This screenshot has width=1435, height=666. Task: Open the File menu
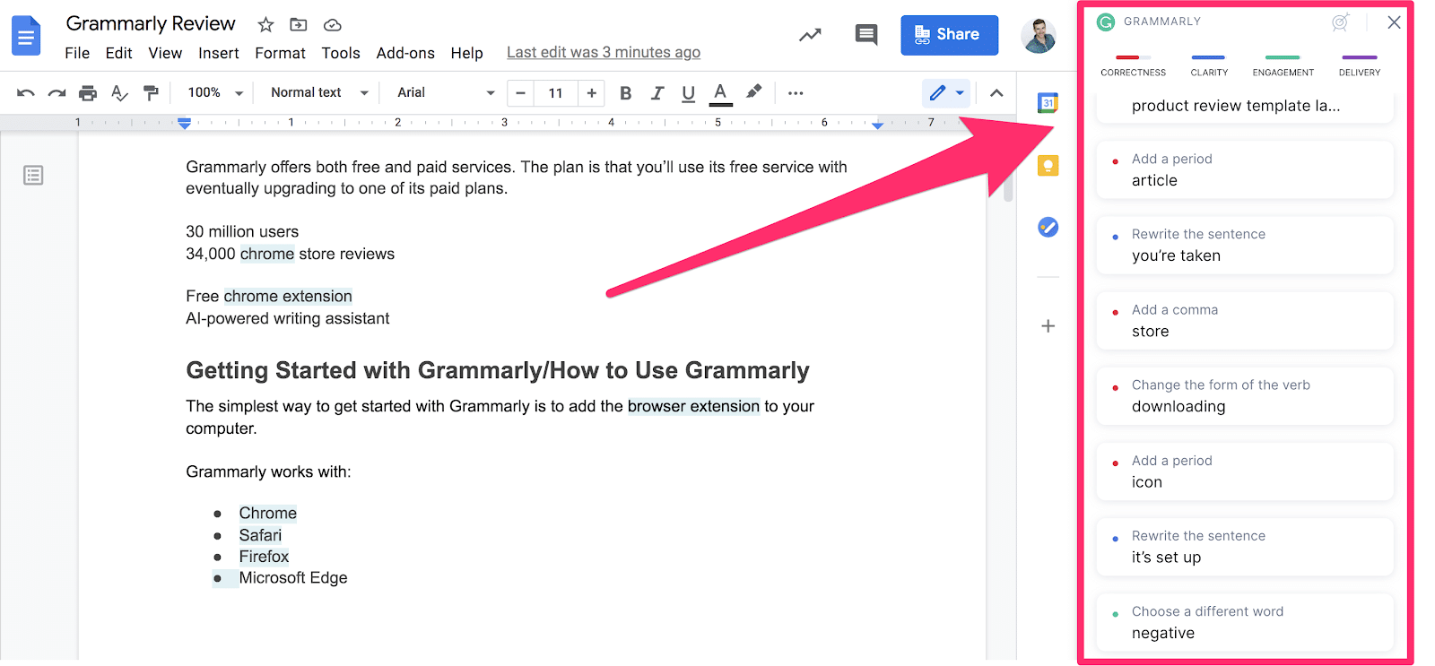(x=77, y=53)
